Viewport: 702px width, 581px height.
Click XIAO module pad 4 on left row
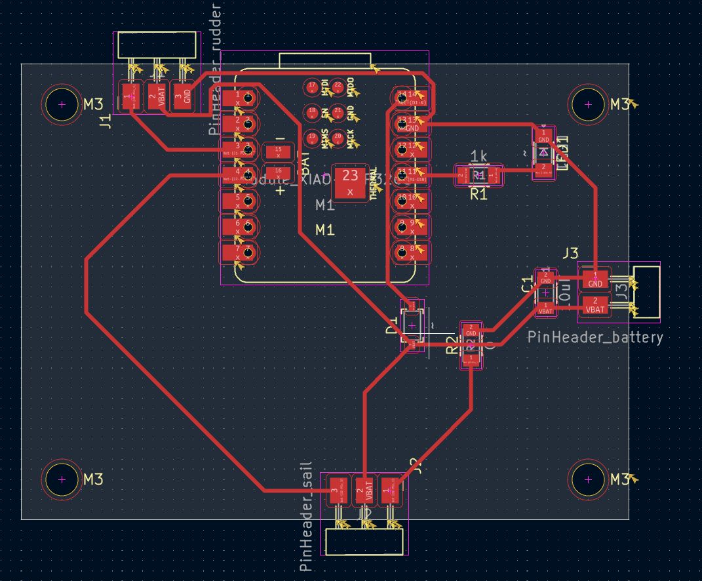(x=238, y=174)
